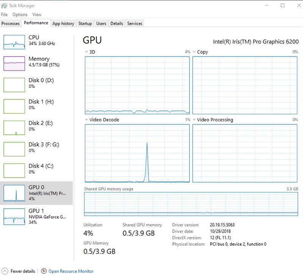Select the Memory usage graph thumbnail

14,63
